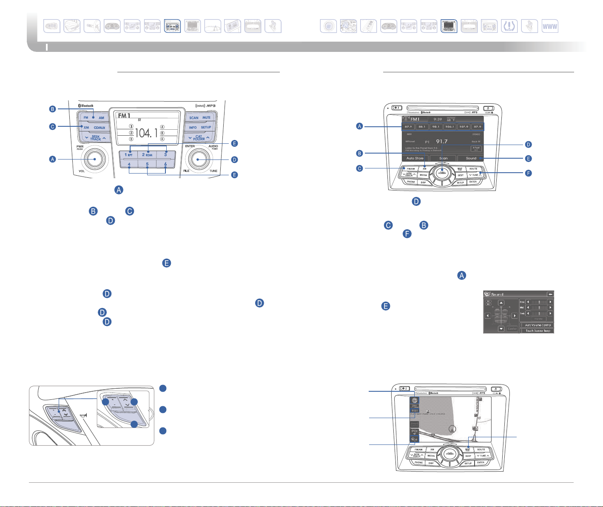Open the steering wheel controls section icon

pyautogui.click(x=92, y=26)
